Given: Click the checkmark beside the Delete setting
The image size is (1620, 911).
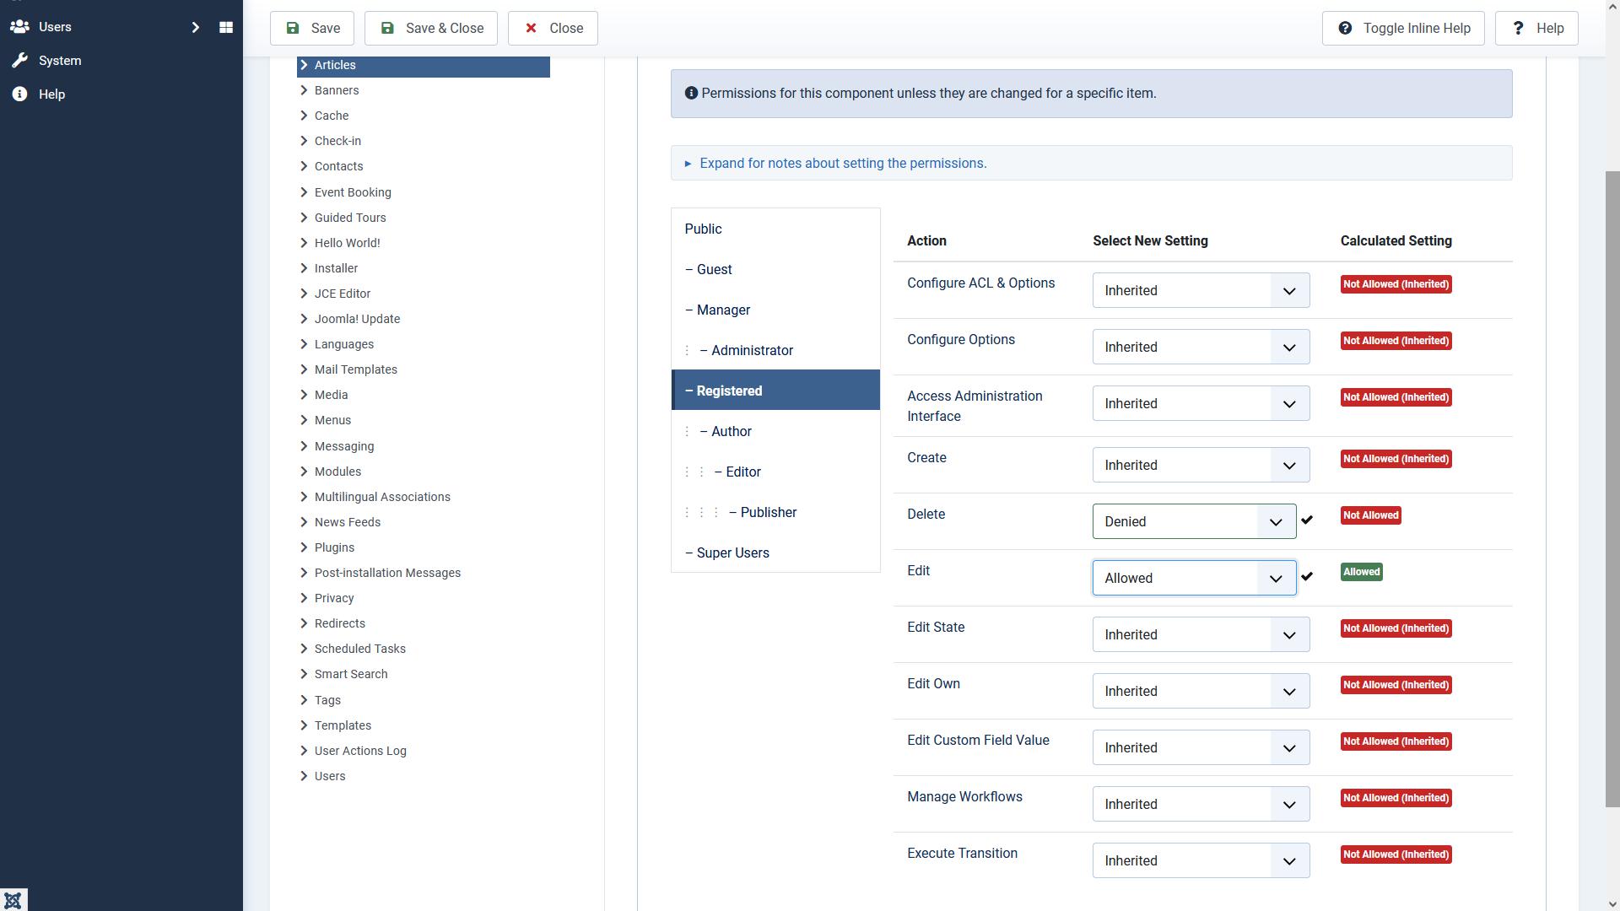Looking at the screenshot, I should point(1307,520).
